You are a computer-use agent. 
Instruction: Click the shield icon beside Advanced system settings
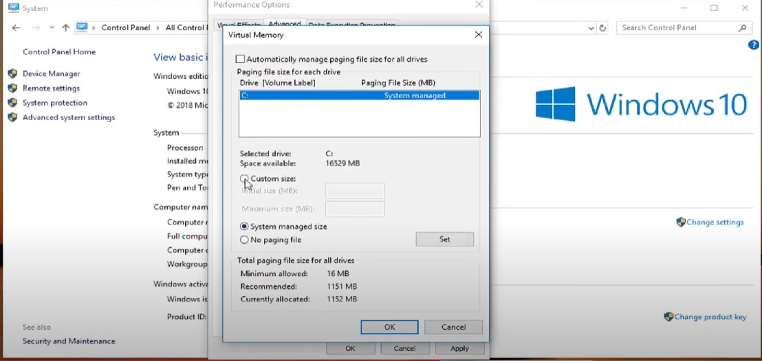12,117
